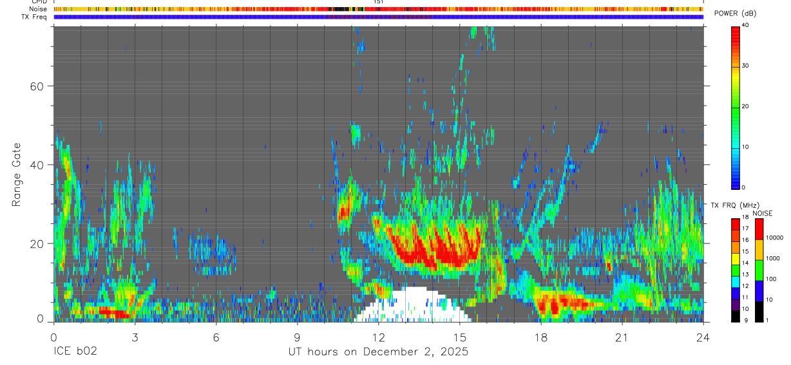Click the '9' UT hour axis tick
This screenshot has height=365, width=791.
click(x=297, y=337)
